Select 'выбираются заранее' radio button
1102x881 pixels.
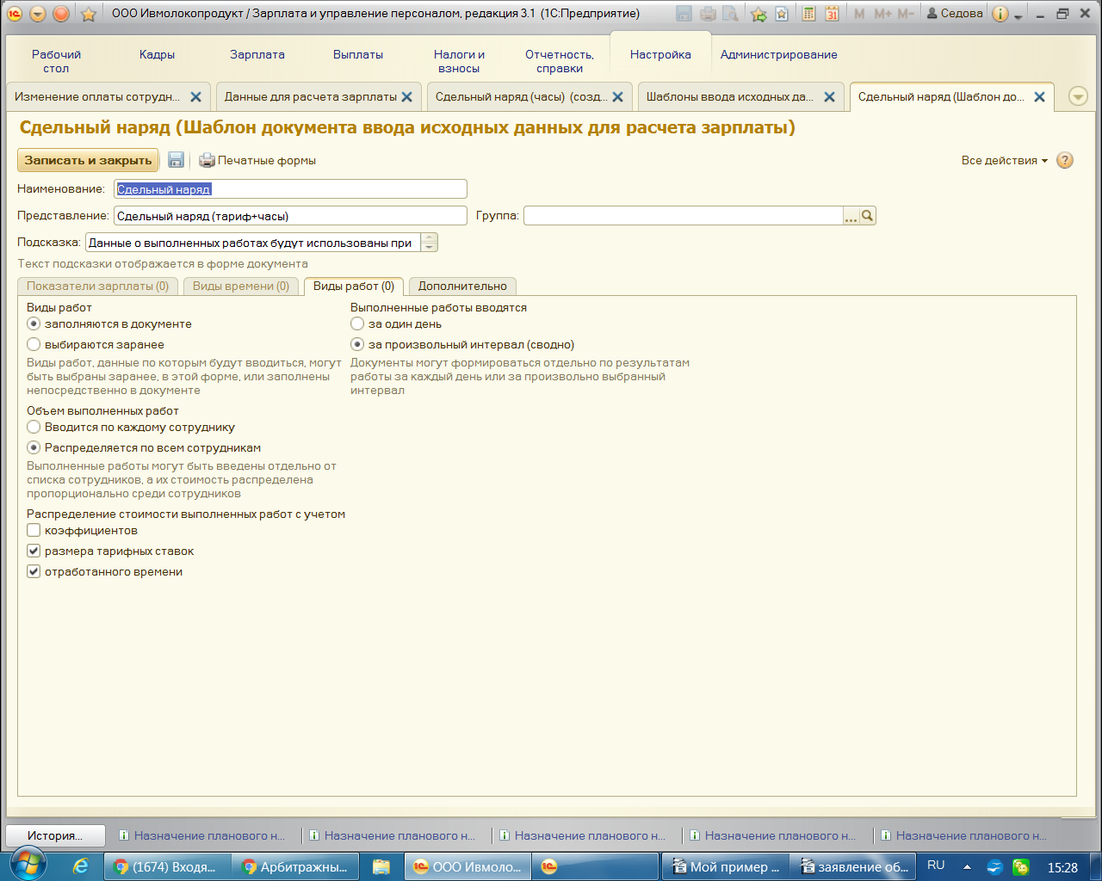click(34, 344)
